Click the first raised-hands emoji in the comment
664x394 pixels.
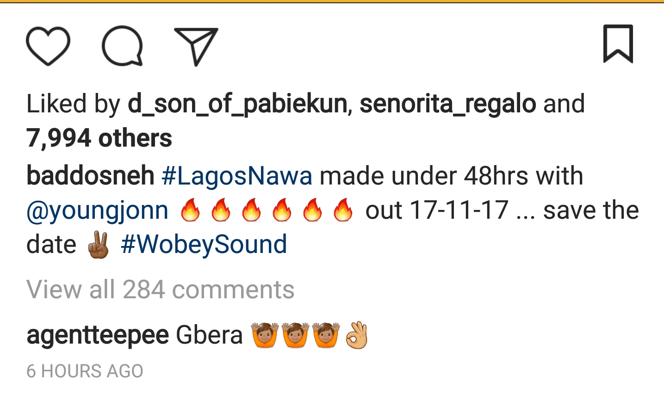pos(265,335)
